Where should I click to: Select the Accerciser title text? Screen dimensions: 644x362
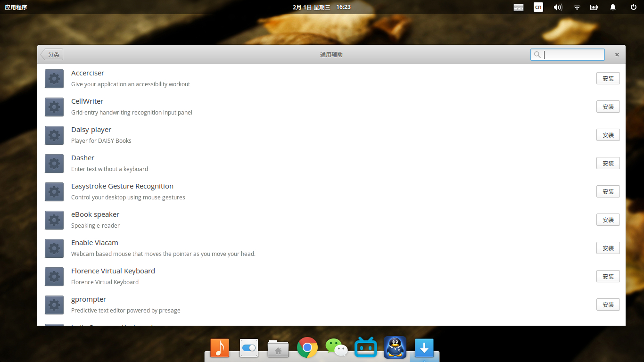pos(88,73)
